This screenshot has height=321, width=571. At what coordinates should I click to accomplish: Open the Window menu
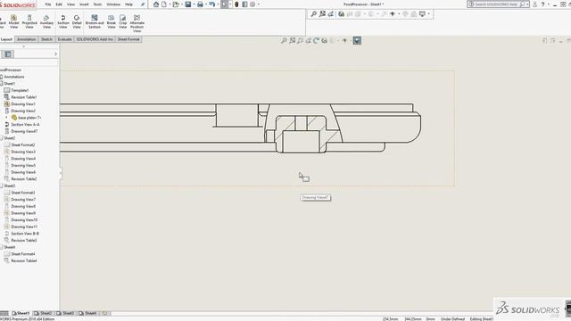pos(113,4)
